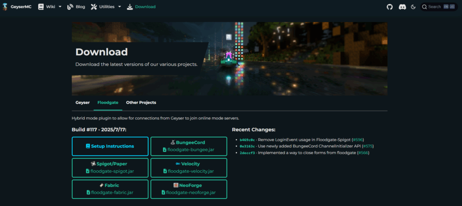Click floodgate-fabric.jar file icon
This screenshot has width=462, height=206.
(88, 193)
